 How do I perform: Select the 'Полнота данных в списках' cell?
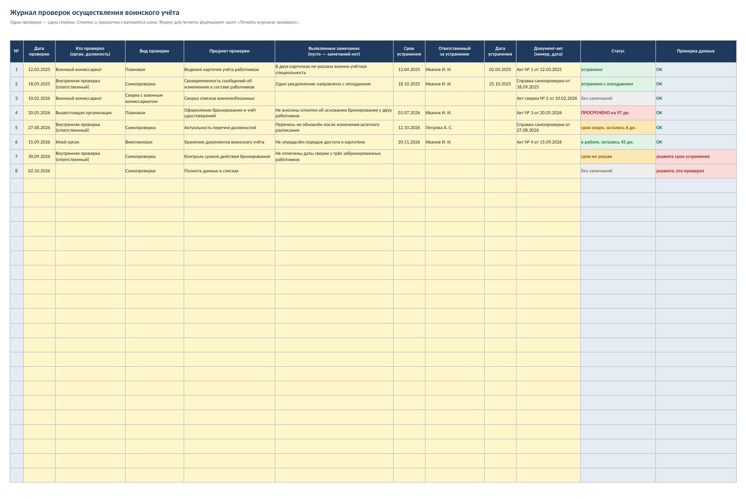[229, 171]
